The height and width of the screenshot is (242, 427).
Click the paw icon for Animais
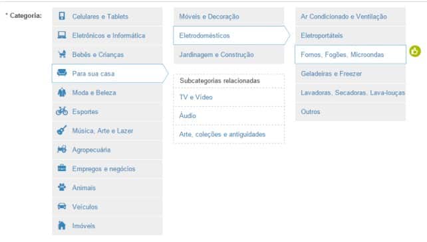click(x=62, y=187)
